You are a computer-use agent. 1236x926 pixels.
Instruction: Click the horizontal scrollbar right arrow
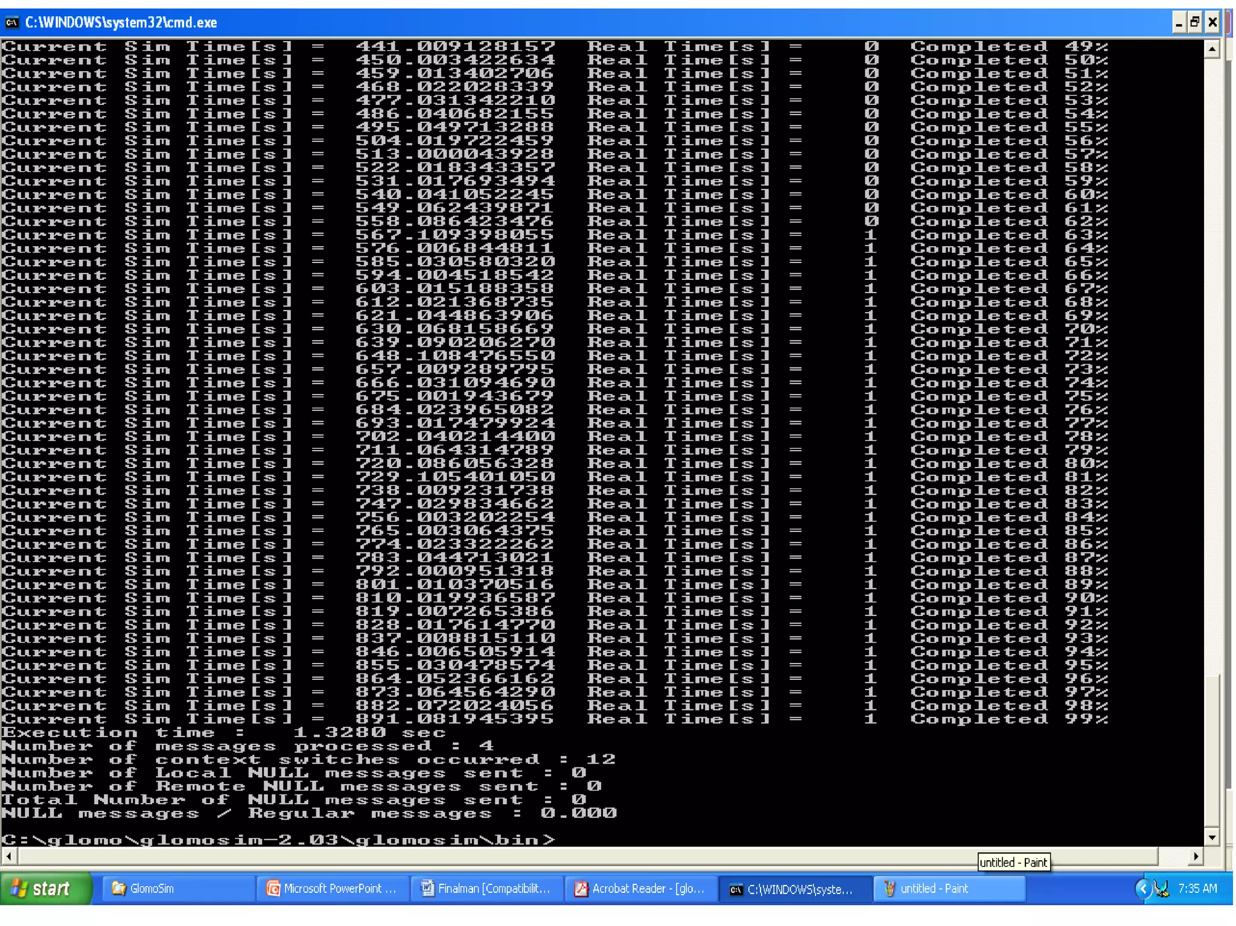click(x=1196, y=856)
